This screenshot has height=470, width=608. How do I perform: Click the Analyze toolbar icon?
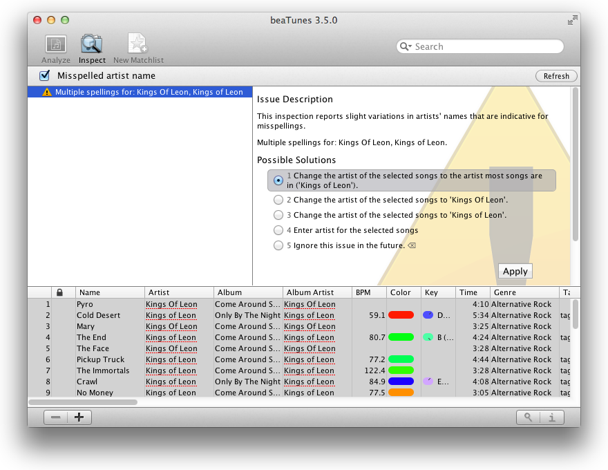[56, 45]
